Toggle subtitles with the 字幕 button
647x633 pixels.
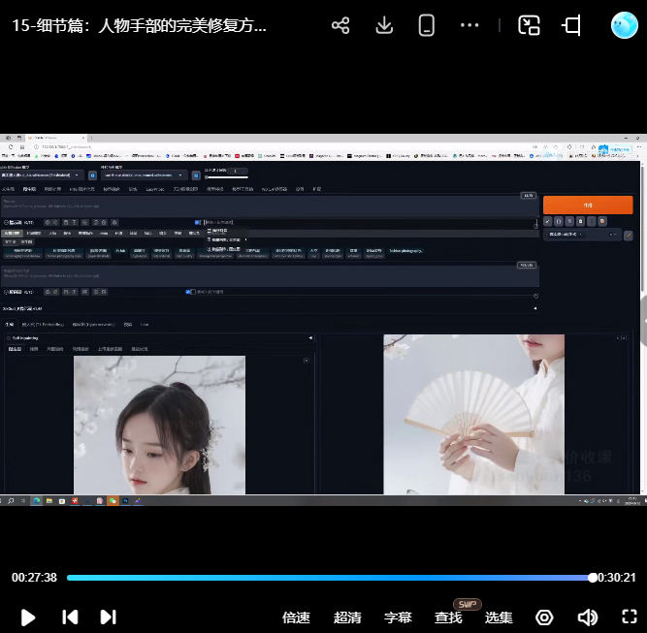(398, 617)
